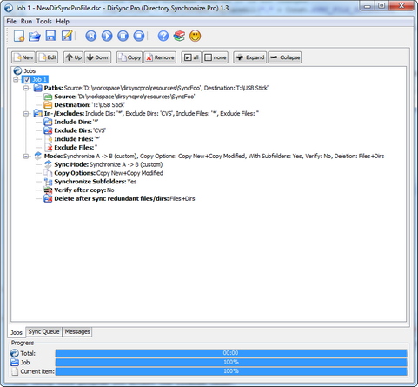Select the 'Source: D:\workspace' row text
The width and height of the screenshot is (418, 387).
(124, 97)
